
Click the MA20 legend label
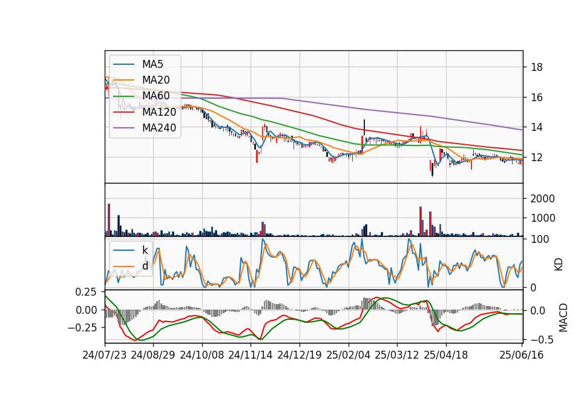(x=156, y=80)
